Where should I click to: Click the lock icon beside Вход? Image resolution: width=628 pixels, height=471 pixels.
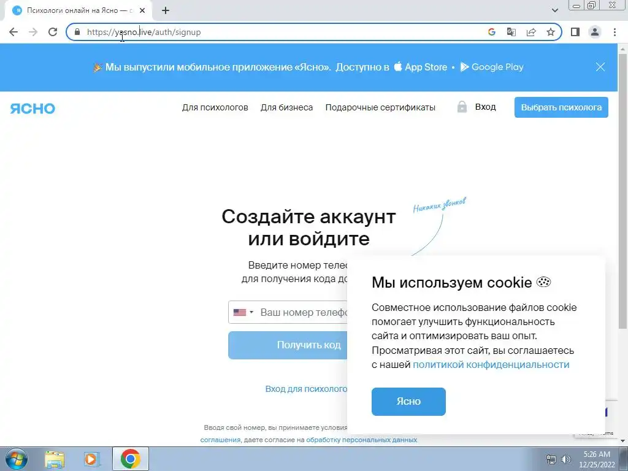[x=462, y=107]
